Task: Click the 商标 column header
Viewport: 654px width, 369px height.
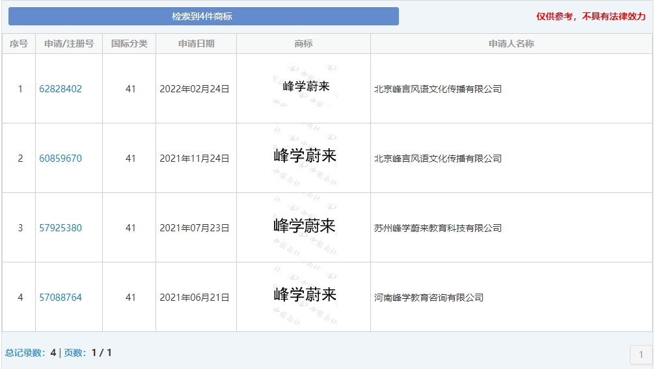Action: [303, 44]
